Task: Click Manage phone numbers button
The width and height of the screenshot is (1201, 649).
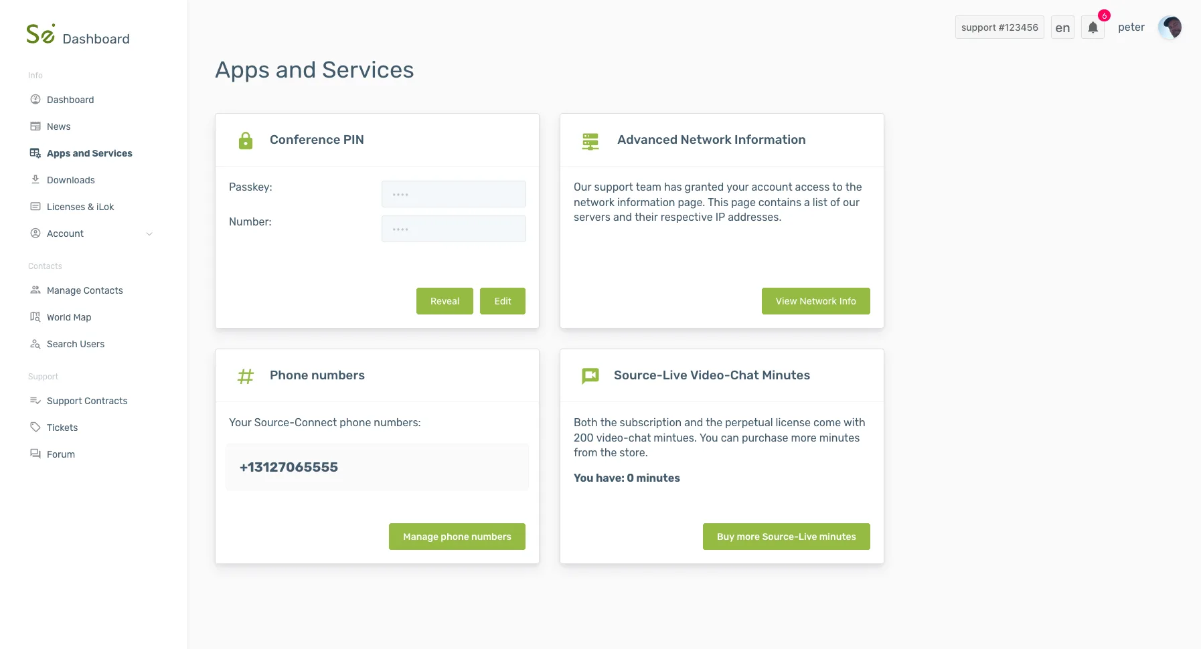Action: coord(457,537)
